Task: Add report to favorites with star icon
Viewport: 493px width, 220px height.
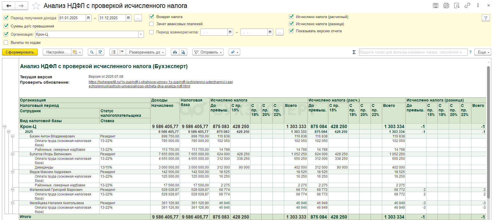Action: pos(36,6)
